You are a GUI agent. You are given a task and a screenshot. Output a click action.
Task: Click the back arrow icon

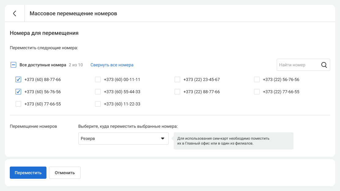tap(14, 13)
